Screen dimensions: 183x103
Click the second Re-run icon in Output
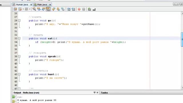(x=14, y=101)
